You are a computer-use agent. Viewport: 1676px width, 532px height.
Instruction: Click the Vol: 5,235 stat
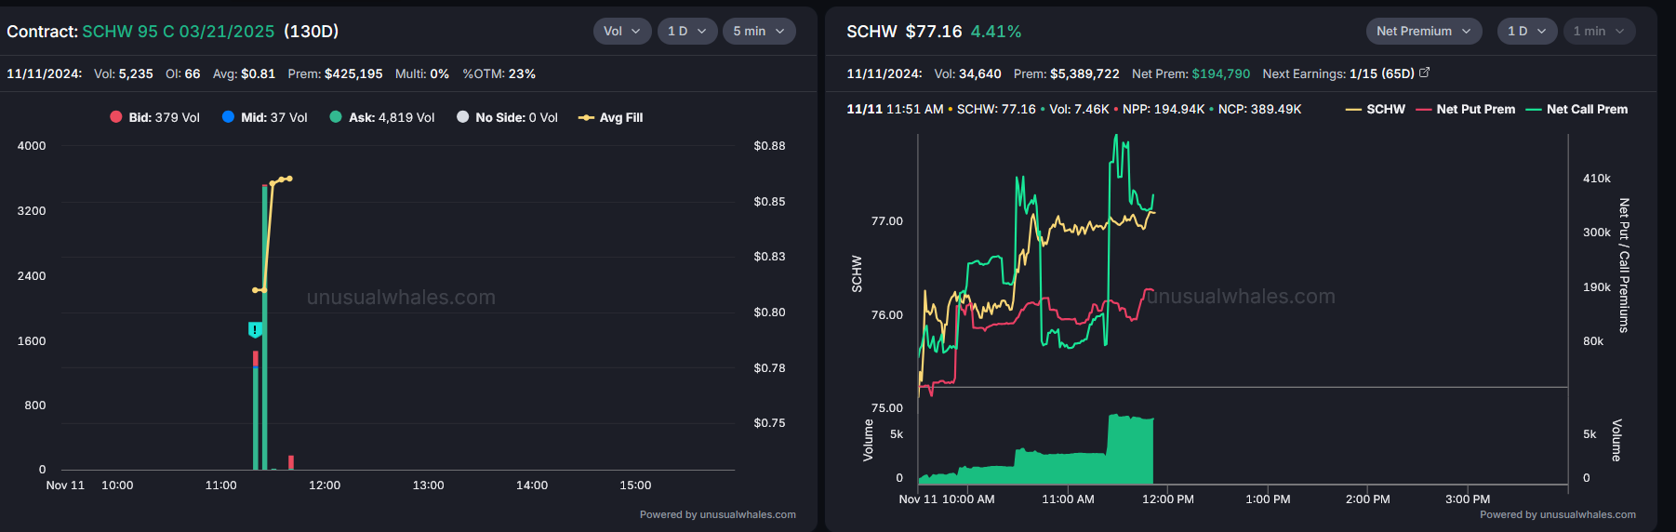point(124,73)
